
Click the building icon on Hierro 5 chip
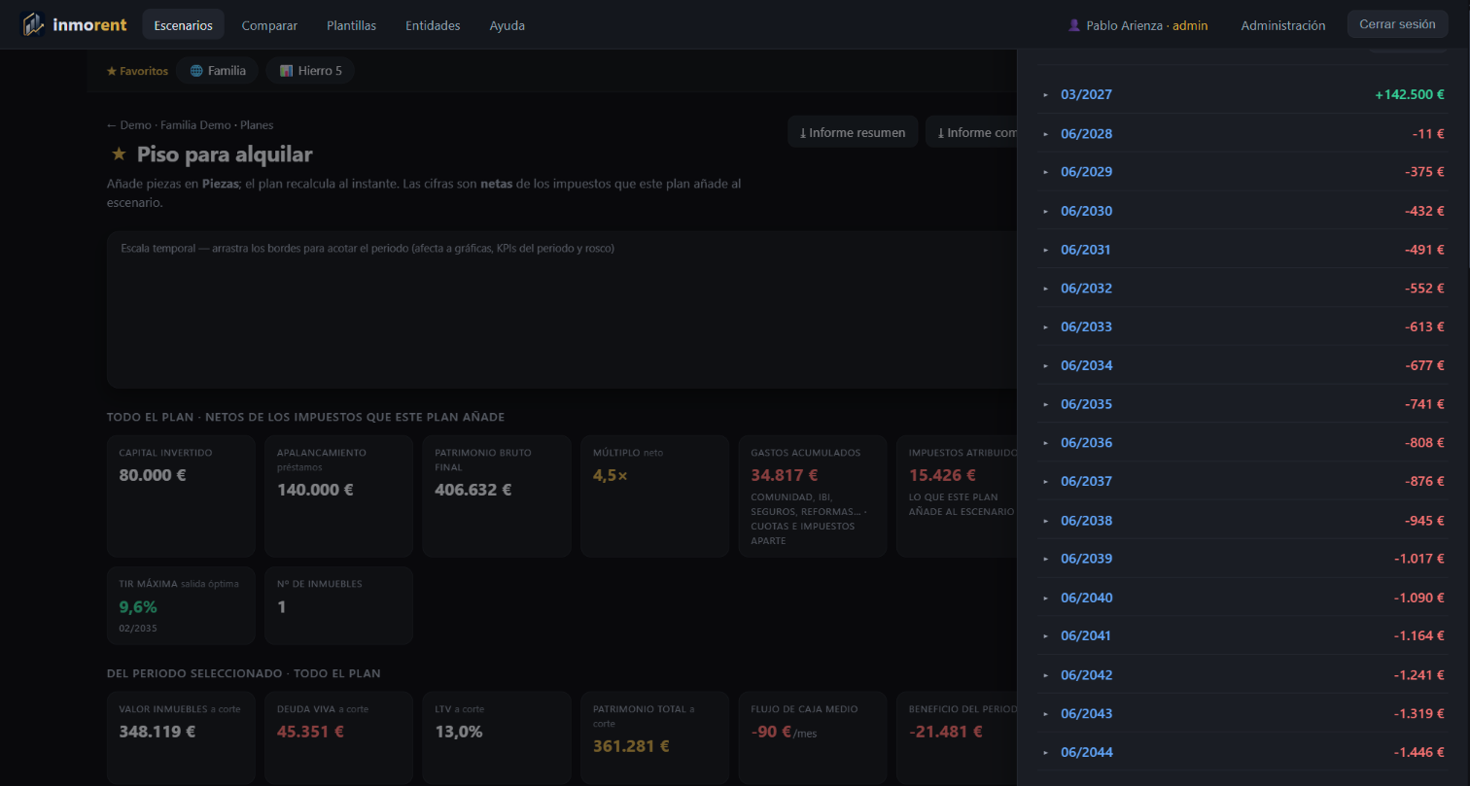point(286,71)
